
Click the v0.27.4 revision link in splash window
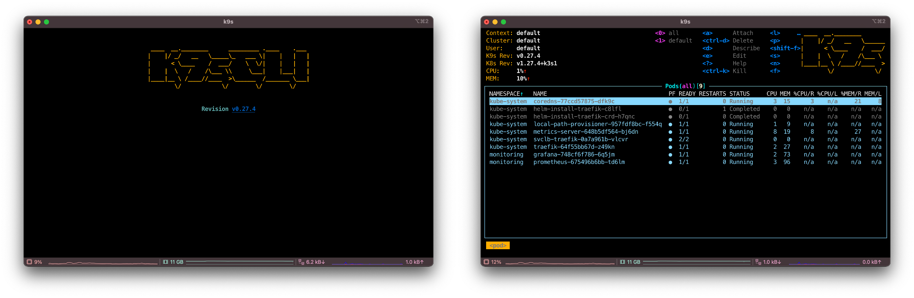coord(243,109)
